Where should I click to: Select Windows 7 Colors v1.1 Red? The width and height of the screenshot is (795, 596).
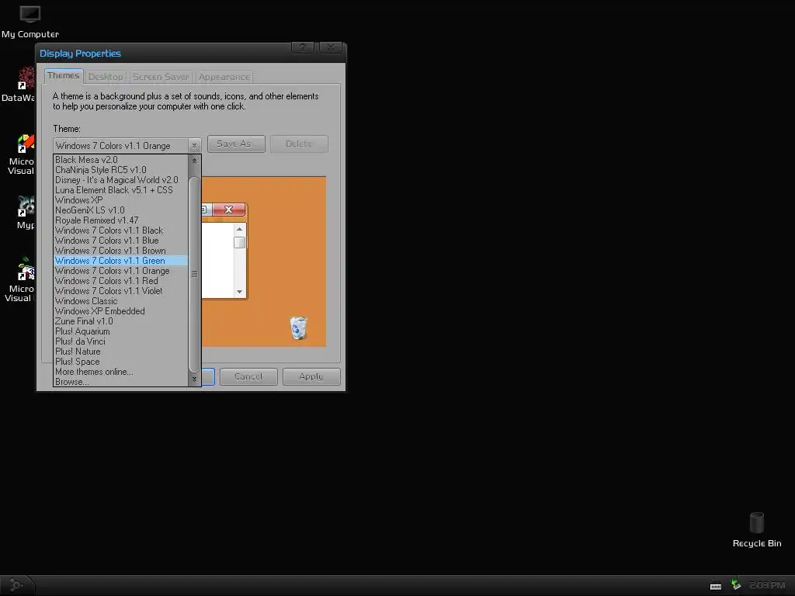tap(120, 281)
